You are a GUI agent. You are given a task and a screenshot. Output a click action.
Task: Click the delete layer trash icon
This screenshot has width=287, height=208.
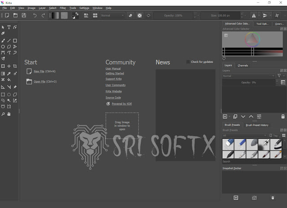point(283,116)
